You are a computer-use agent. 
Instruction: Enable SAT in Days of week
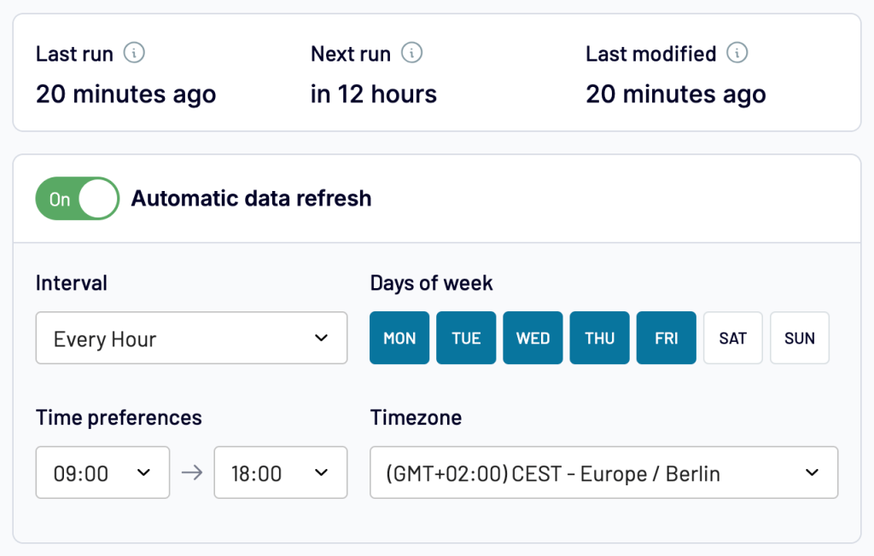(732, 339)
